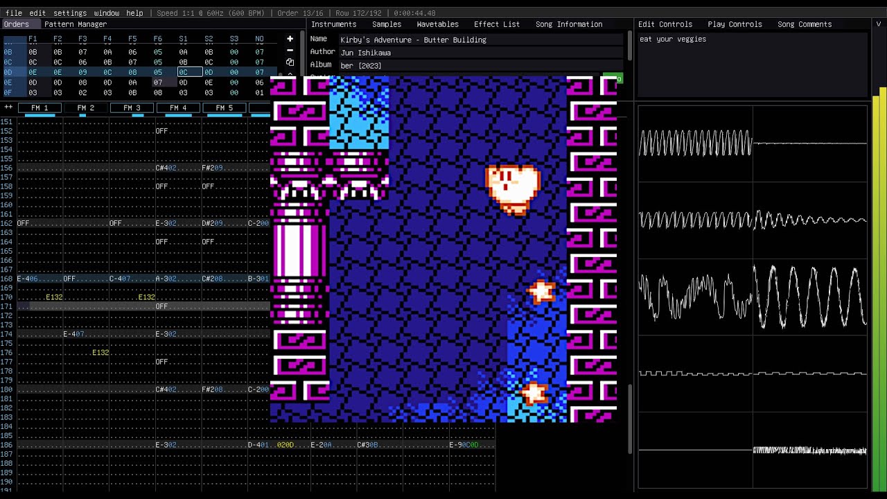887x499 pixels.
Task: Select order row 0E in orders list
Action: tap(8, 82)
